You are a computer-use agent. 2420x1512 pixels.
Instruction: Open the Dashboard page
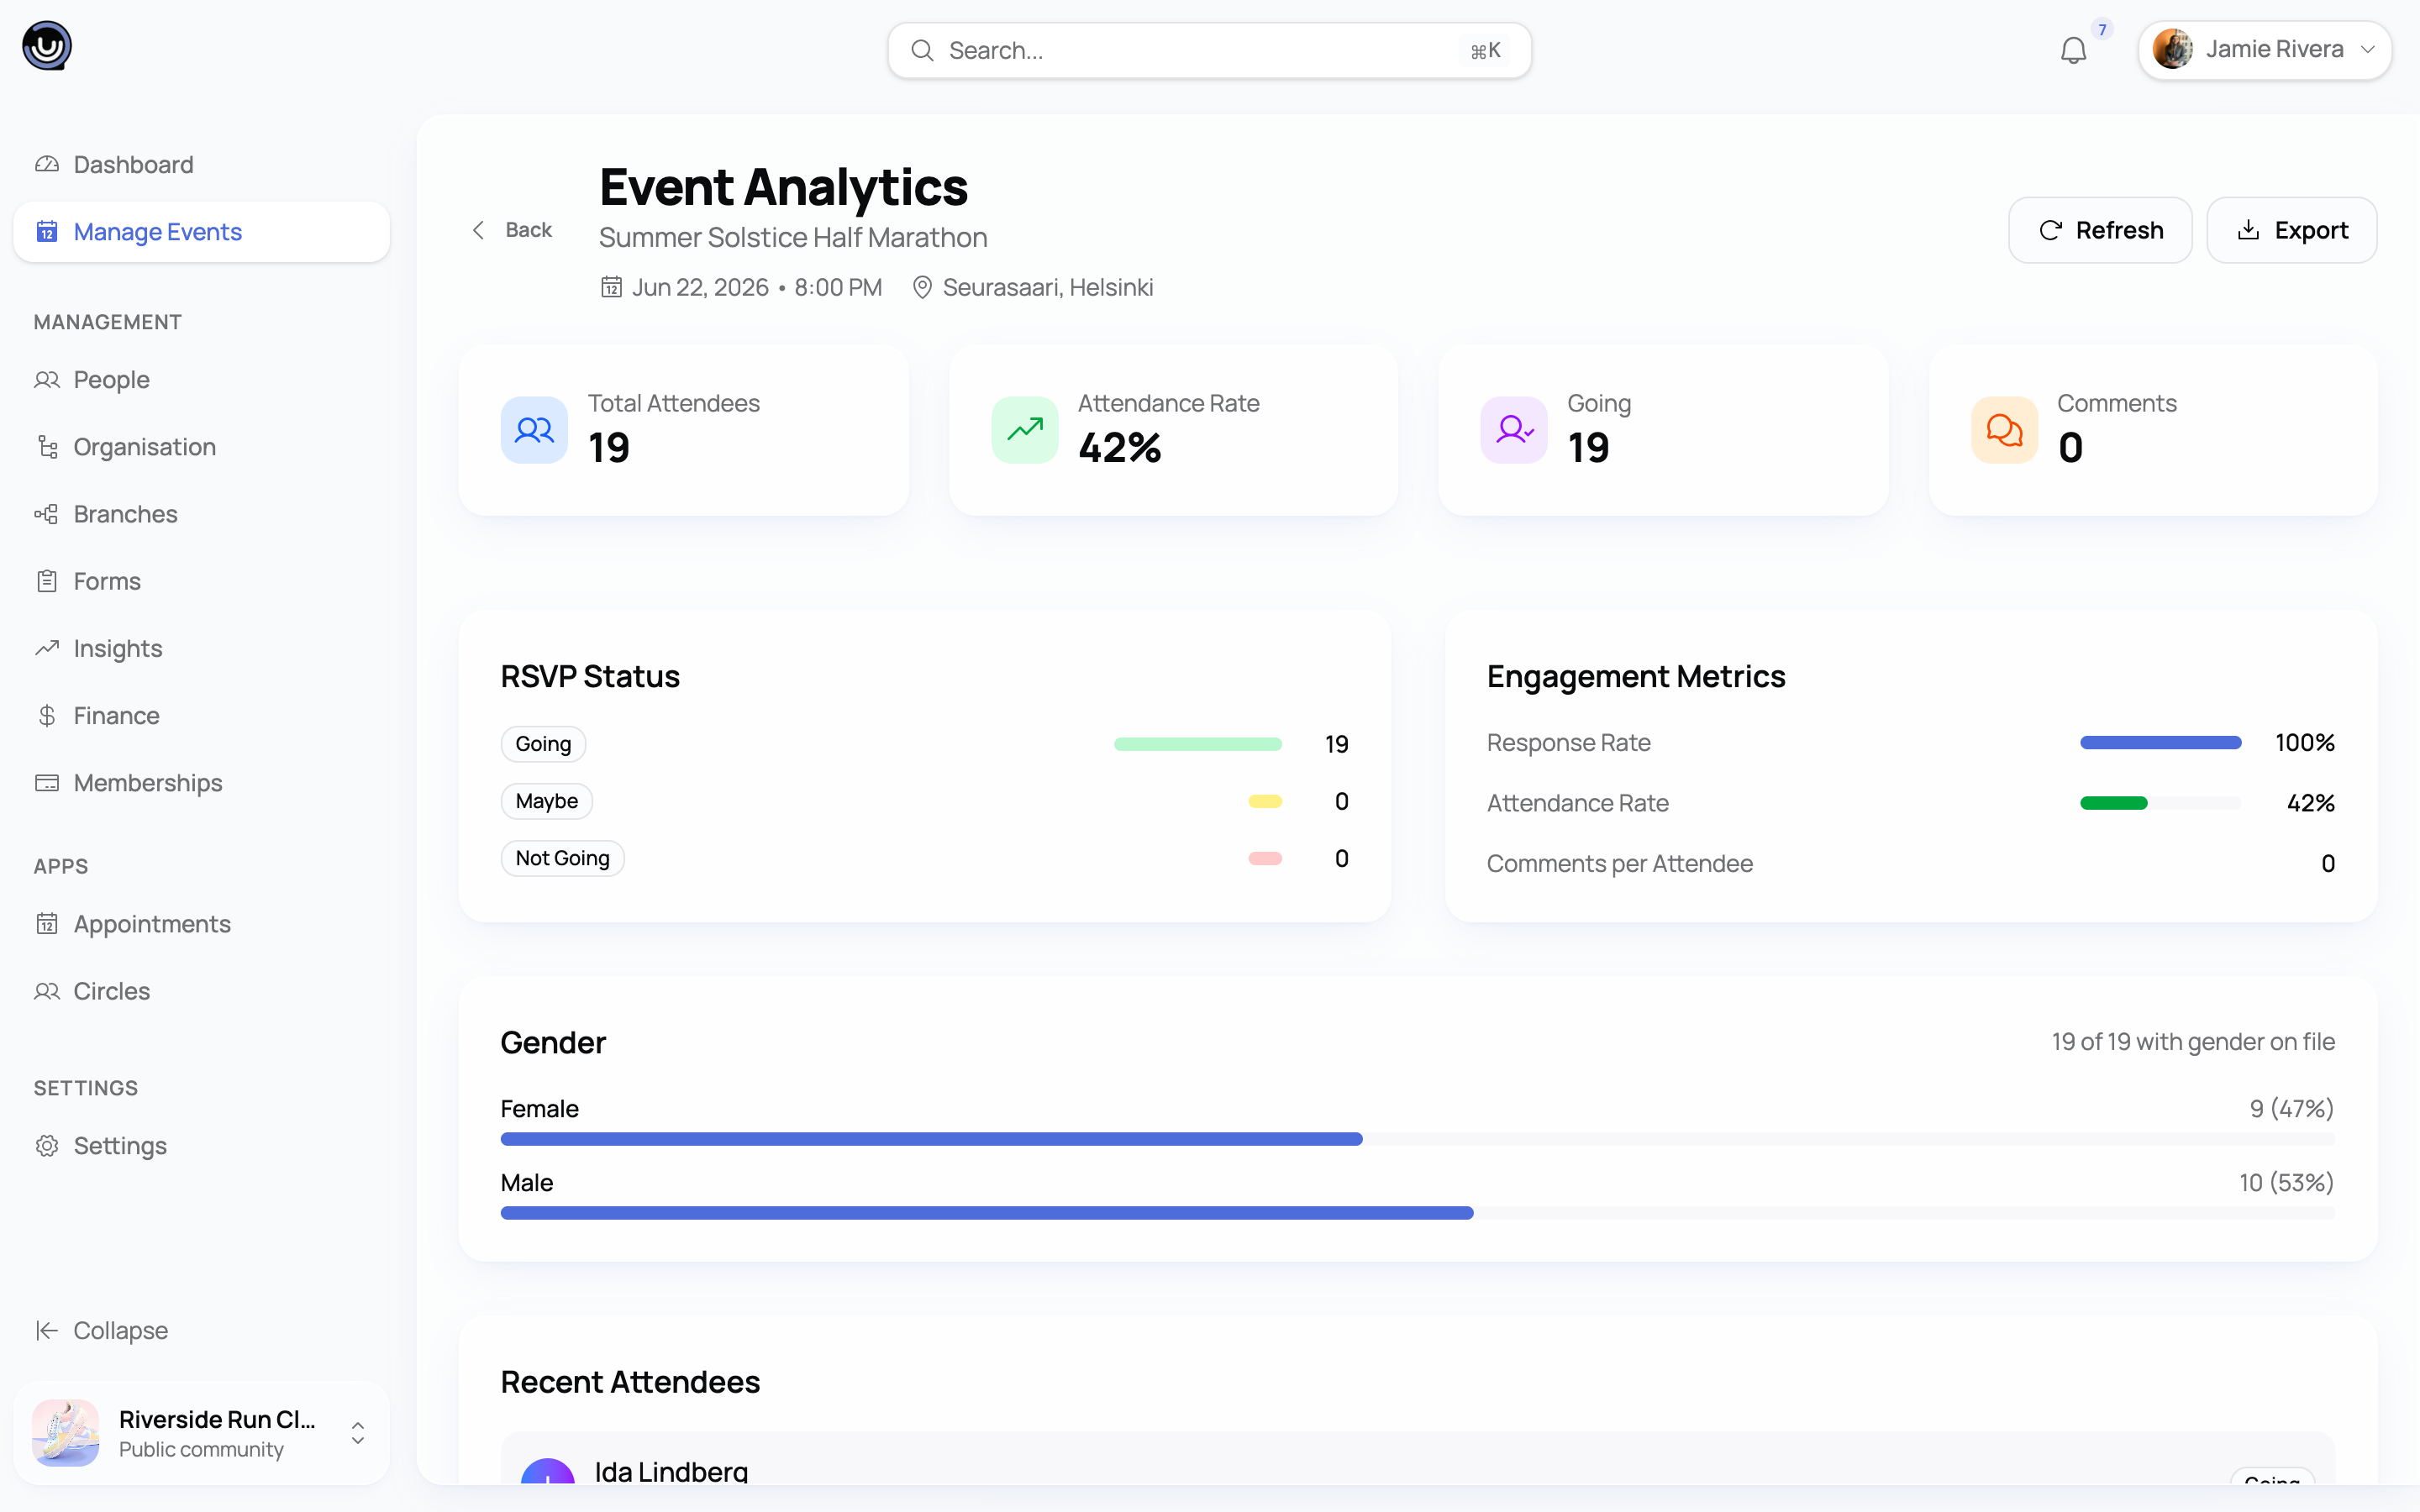pyautogui.click(x=201, y=164)
